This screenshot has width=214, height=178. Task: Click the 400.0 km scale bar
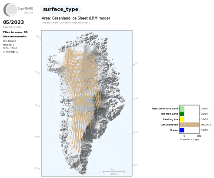pos(114,172)
